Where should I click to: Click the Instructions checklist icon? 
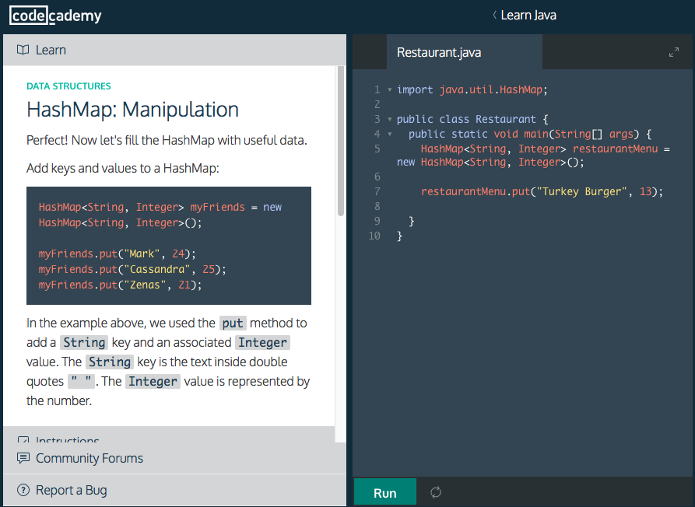(x=23, y=439)
